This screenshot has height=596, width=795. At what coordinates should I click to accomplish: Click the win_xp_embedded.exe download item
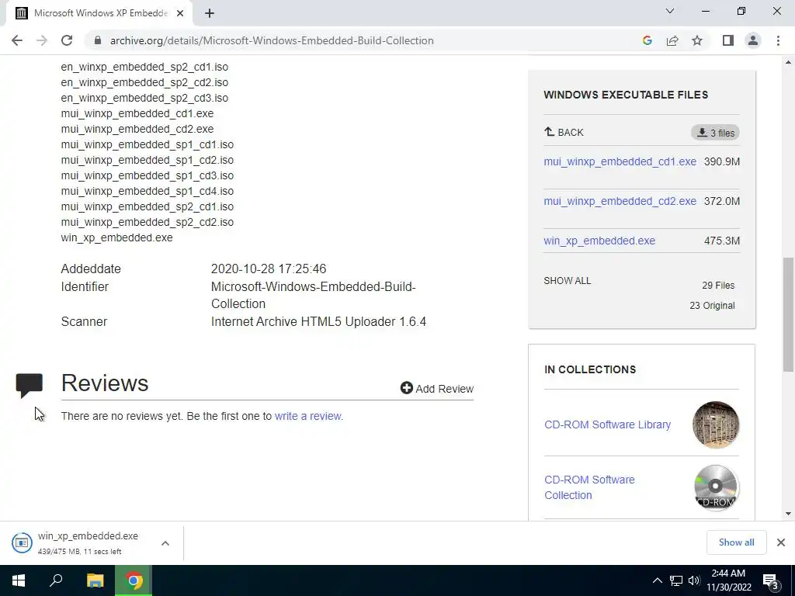pyautogui.click(x=88, y=542)
